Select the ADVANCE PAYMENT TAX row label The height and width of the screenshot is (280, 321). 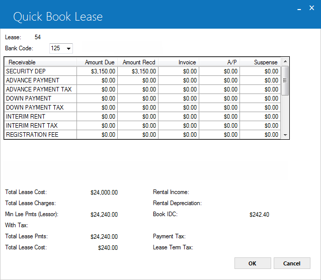pos(40,89)
